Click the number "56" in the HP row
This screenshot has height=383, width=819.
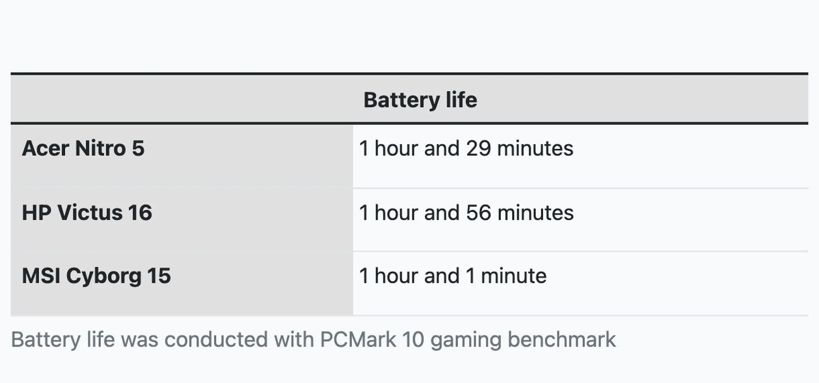pyautogui.click(x=478, y=213)
